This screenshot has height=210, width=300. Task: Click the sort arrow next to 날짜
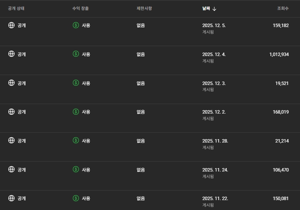tap(214, 9)
